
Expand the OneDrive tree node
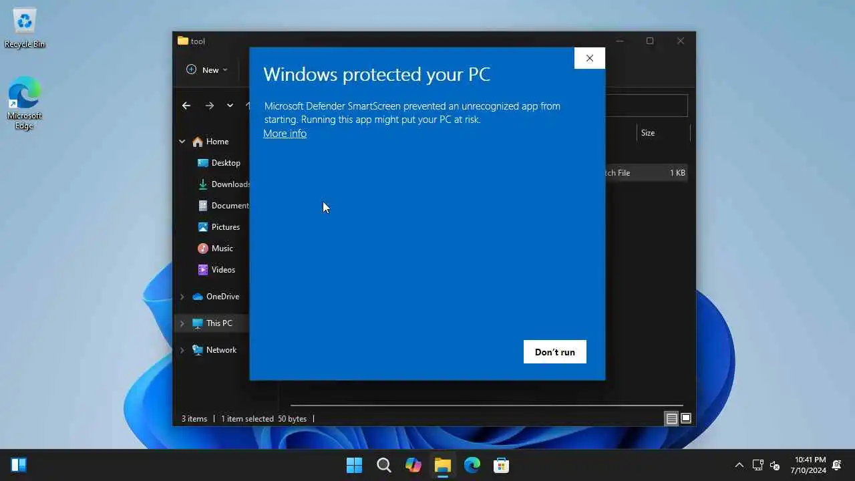pyautogui.click(x=182, y=297)
